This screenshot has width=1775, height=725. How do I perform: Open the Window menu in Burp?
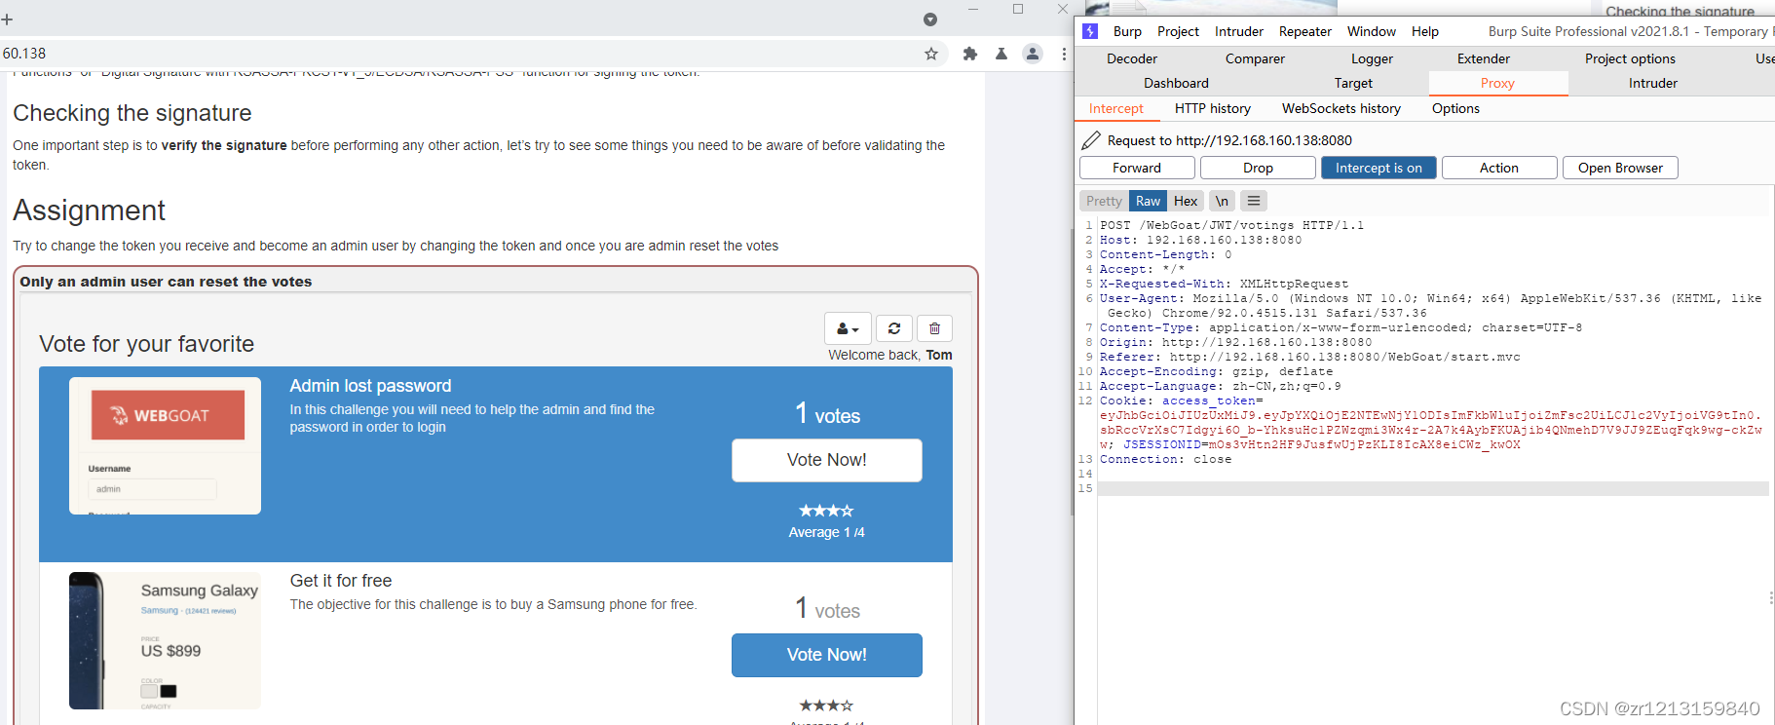coord(1372,31)
